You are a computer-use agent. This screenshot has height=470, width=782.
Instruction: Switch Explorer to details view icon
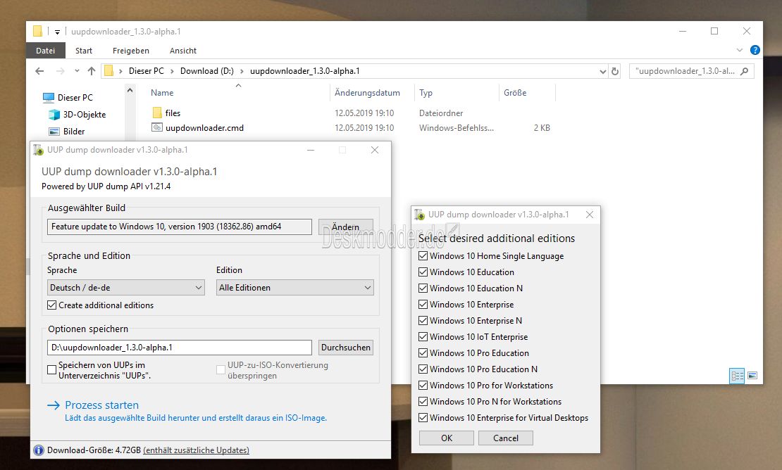pos(737,376)
